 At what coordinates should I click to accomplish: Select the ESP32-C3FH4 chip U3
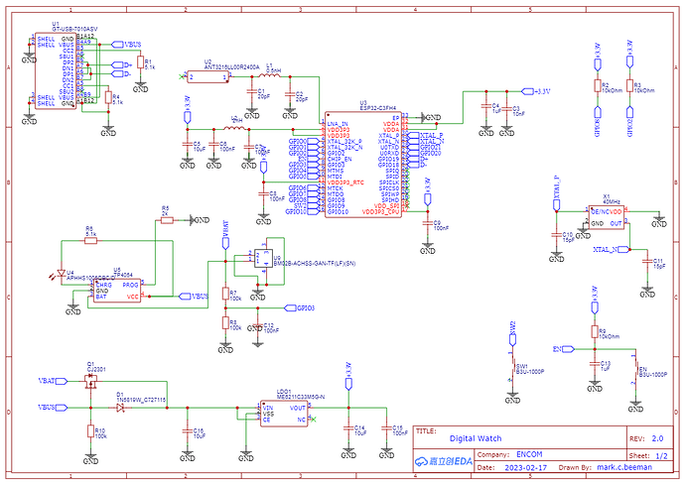tap(363, 164)
